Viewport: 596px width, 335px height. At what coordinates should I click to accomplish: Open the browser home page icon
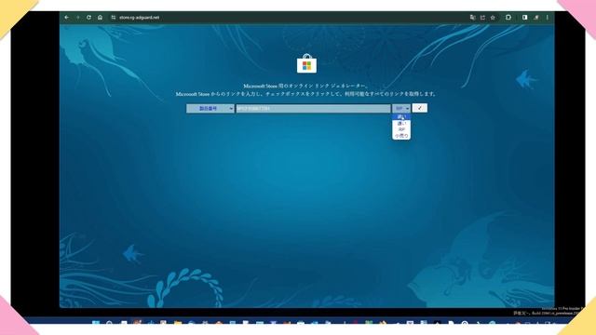coord(100,18)
